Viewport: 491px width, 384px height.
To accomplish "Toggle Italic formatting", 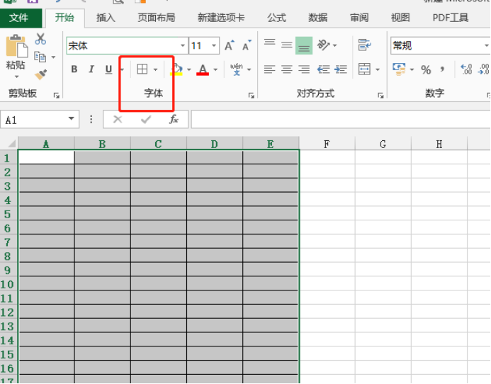I will tap(91, 69).
